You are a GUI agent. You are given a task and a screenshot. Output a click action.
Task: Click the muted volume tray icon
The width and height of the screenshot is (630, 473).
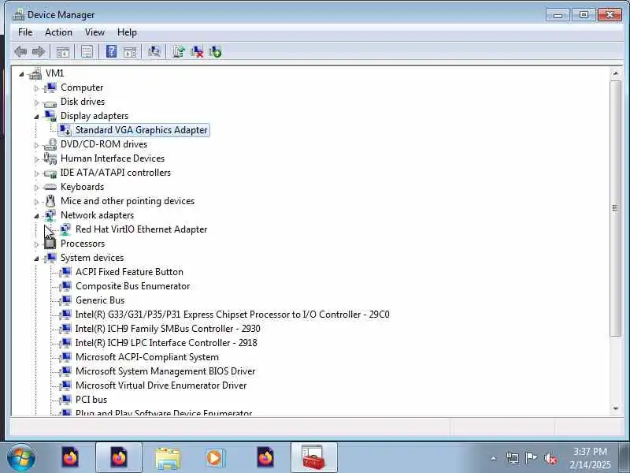pyautogui.click(x=550, y=458)
